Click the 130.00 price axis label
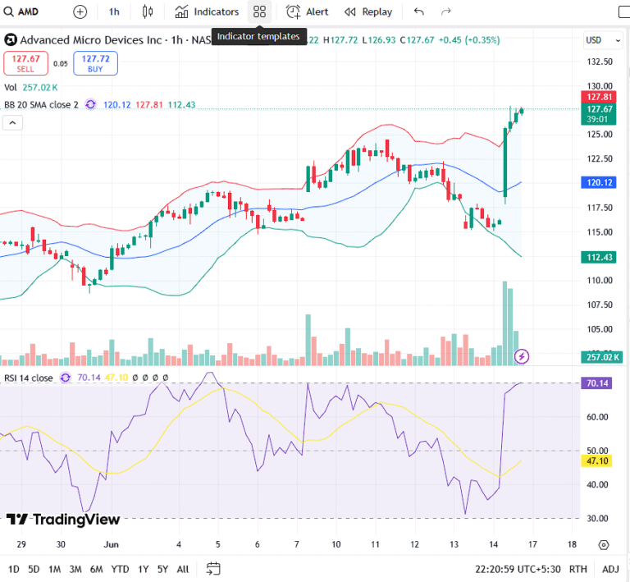The image size is (630, 582). [600, 86]
